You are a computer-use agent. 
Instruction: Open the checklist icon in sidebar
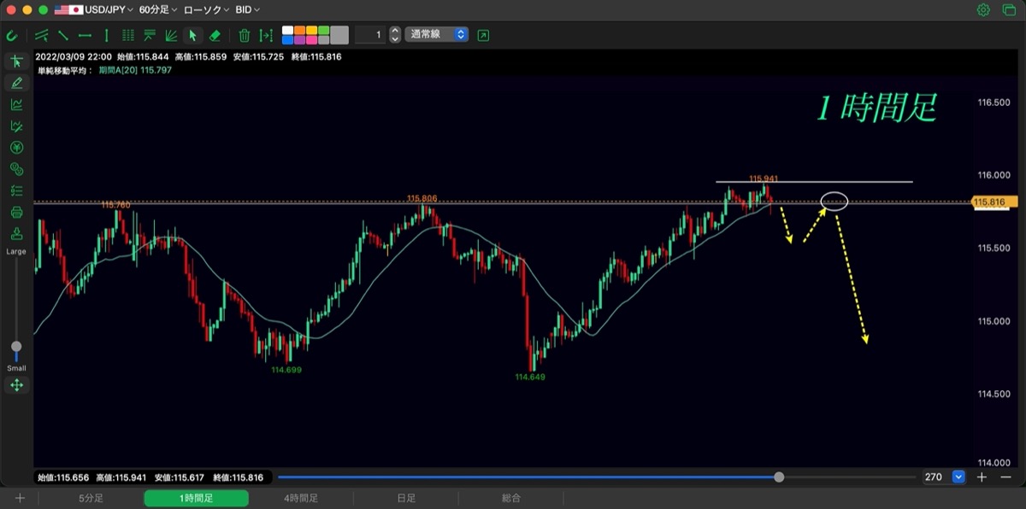[x=16, y=190]
